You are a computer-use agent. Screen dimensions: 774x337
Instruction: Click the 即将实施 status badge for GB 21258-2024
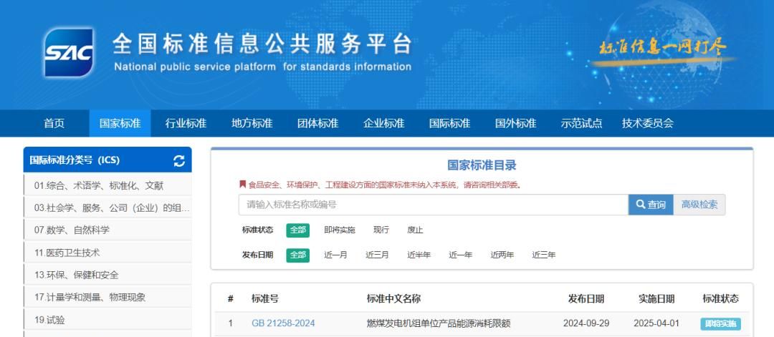coord(721,324)
